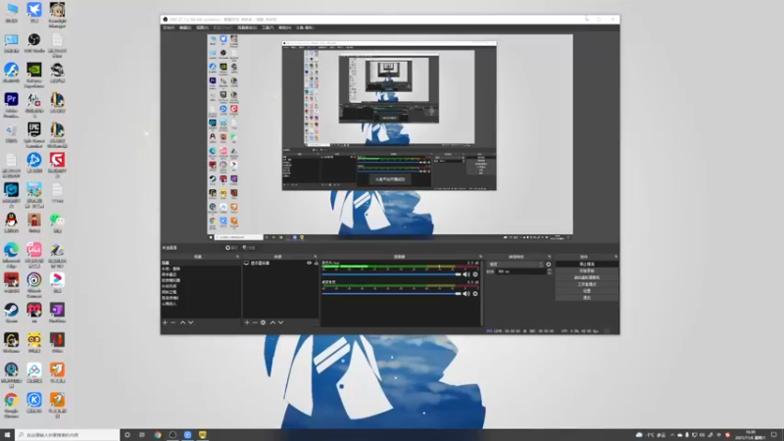Add a new scene with the plus icon
This screenshot has width=784, height=441.
pyautogui.click(x=165, y=322)
